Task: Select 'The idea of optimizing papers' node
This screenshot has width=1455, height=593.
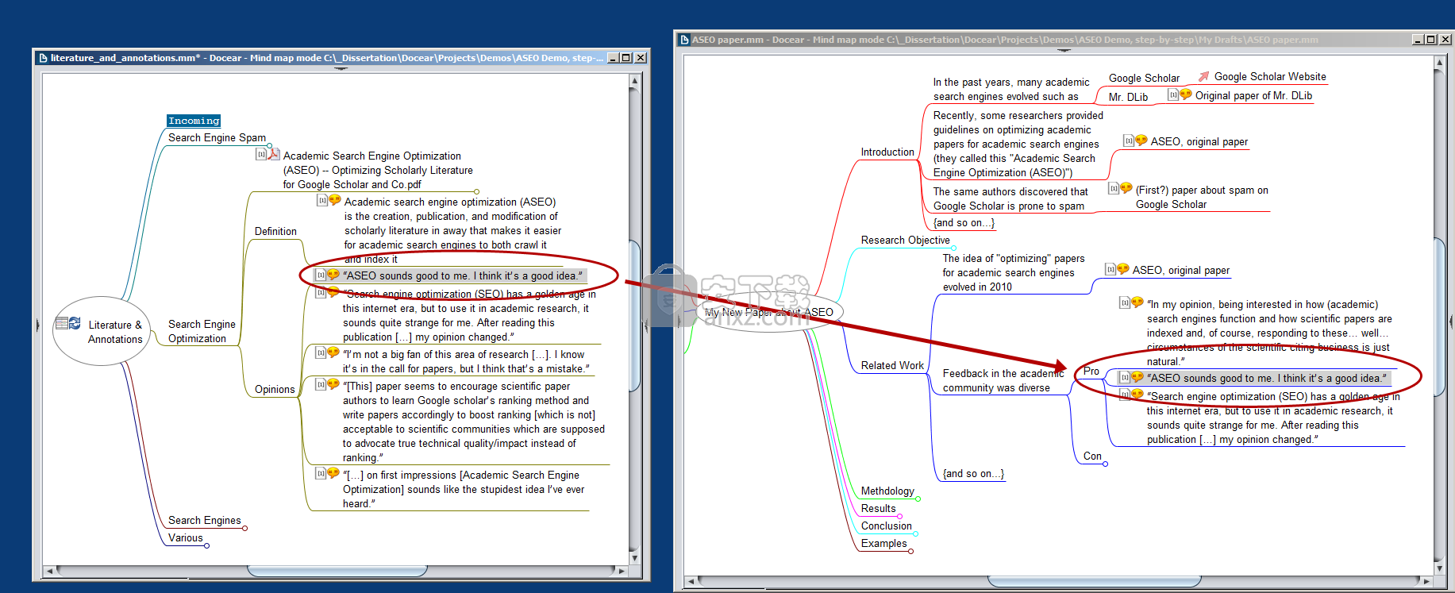Action: click(x=1013, y=272)
